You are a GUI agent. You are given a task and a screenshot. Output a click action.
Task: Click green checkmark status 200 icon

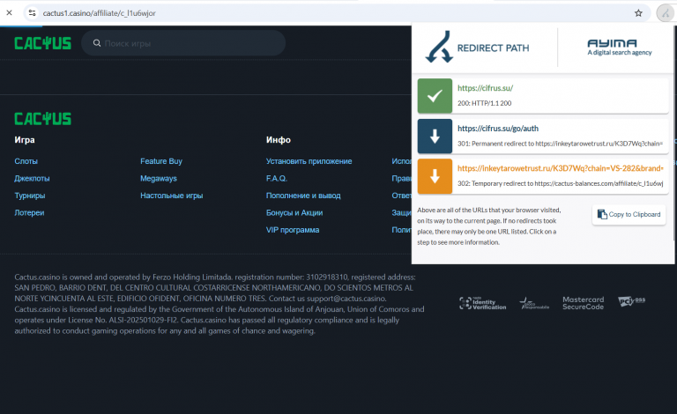tap(435, 96)
